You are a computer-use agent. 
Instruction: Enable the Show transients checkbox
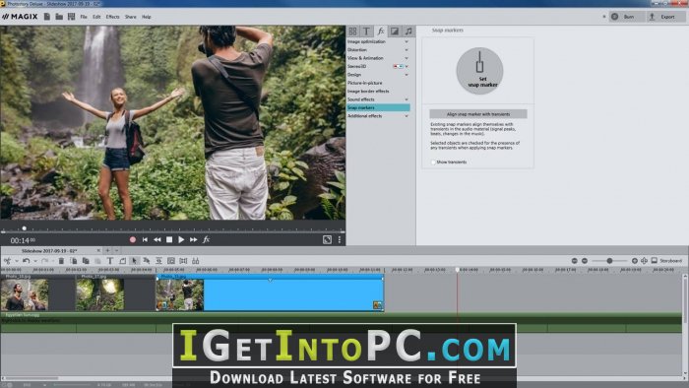pyautogui.click(x=433, y=162)
